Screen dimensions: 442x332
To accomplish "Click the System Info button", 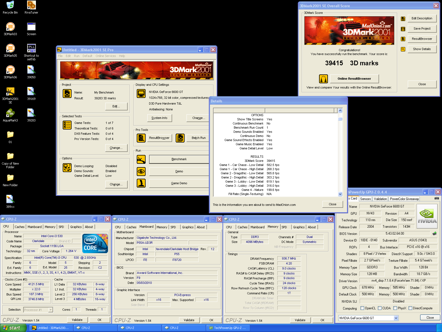I will [159, 118].
